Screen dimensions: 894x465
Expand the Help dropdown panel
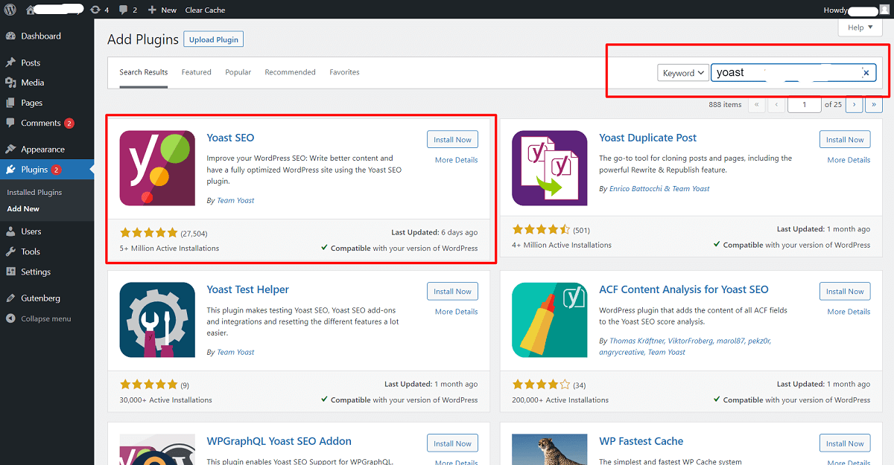tap(860, 27)
